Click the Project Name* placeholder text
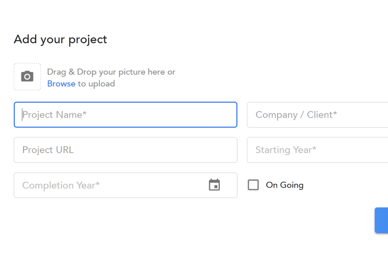The width and height of the screenshot is (388, 267). [x=55, y=115]
